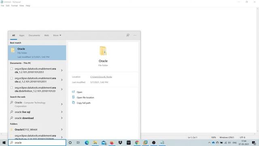Expand first eclipse datatools oracle_1.2.101 result arrow

62,70
